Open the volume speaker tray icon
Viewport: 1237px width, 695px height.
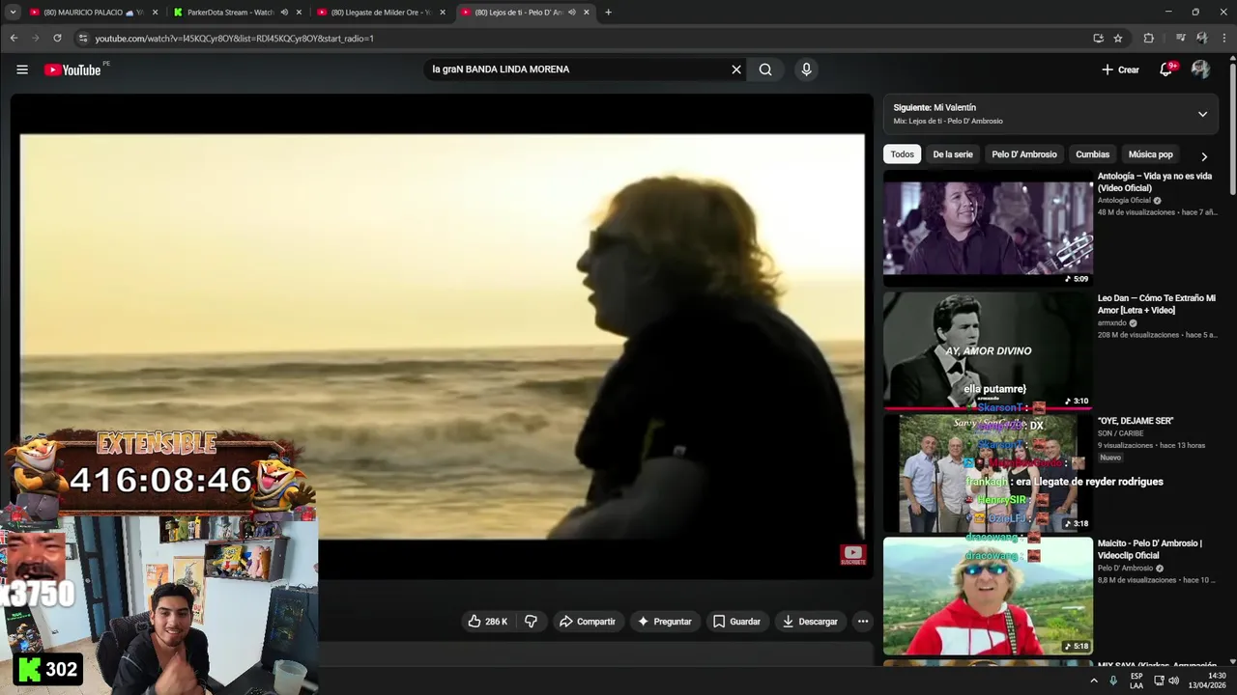coord(1174,681)
